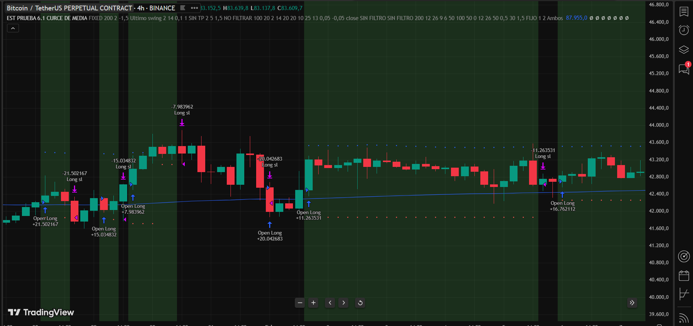Screen dimensions: 693x326
Task: Open the Alerts alarm clock icon
Action: click(684, 30)
